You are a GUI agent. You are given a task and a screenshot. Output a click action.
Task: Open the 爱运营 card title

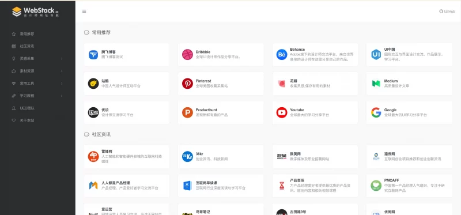[x=107, y=209]
